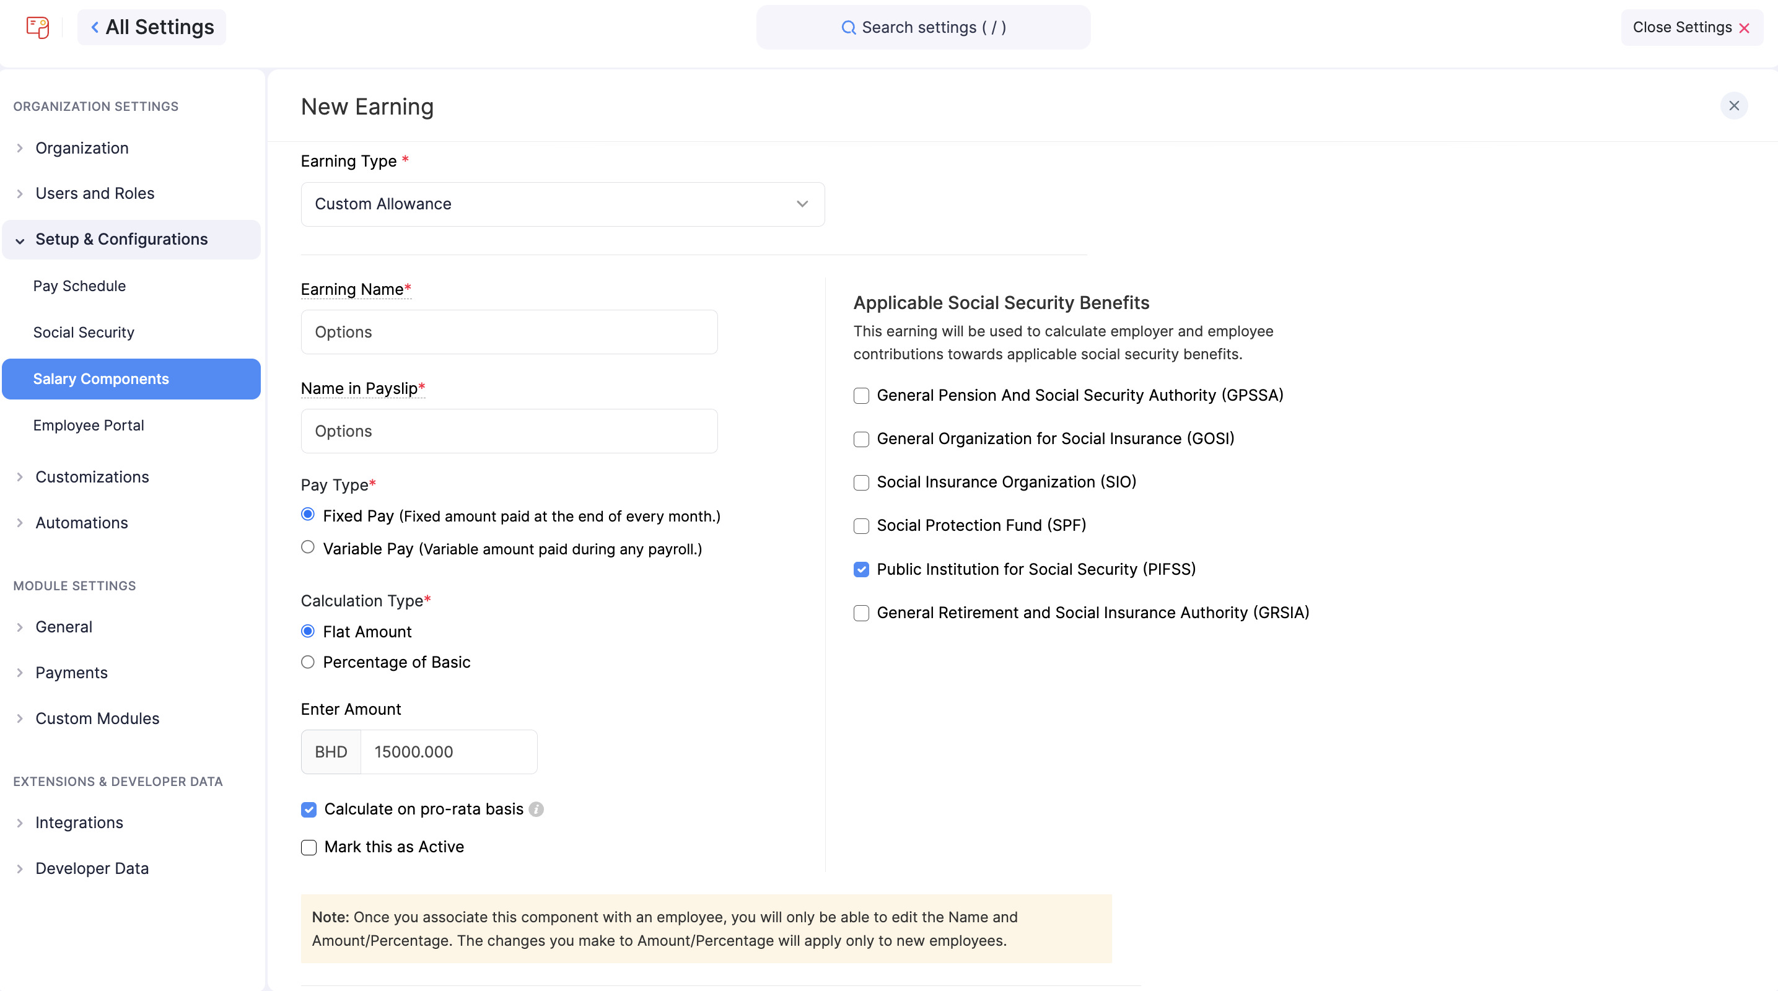The width and height of the screenshot is (1778, 991).
Task: Click the red X beside Close Settings
Action: click(1744, 28)
